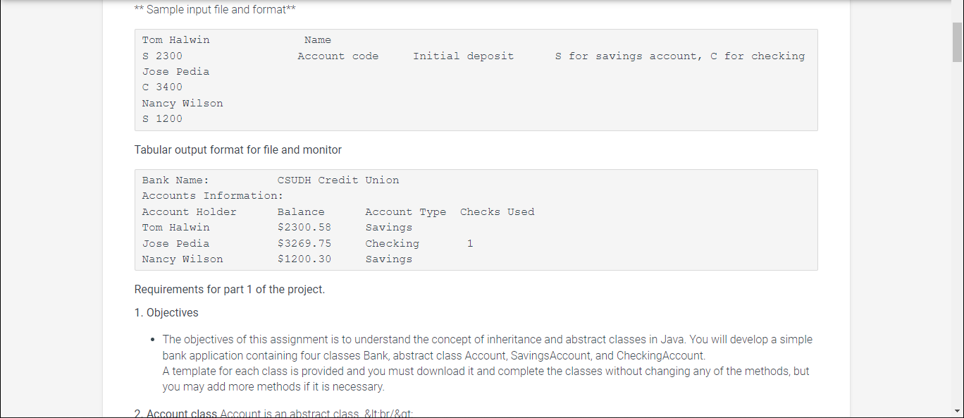This screenshot has height=418, width=964.
Task: Select the Checks Used value 1
Action: (x=470, y=243)
